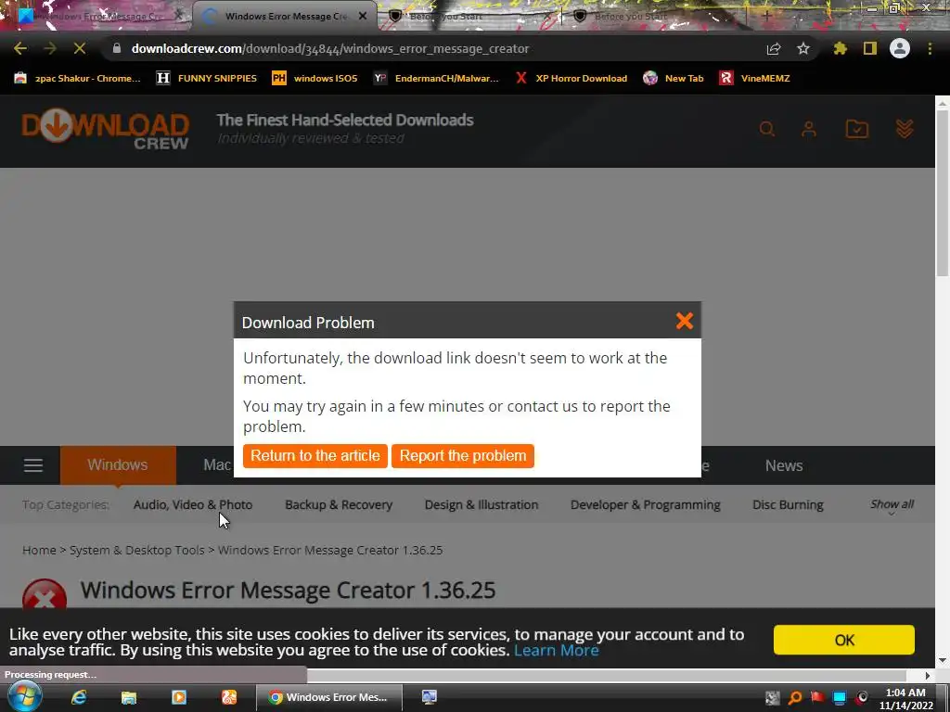Viewport: 950px width, 712px height.
Task: Click the red flag tray icon
Action: pos(817,698)
